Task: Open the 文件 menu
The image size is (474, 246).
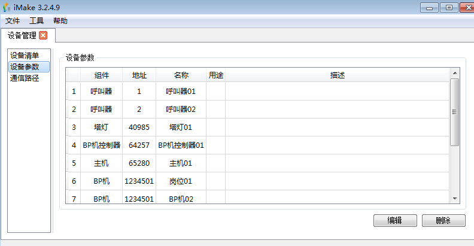Action: [x=13, y=21]
